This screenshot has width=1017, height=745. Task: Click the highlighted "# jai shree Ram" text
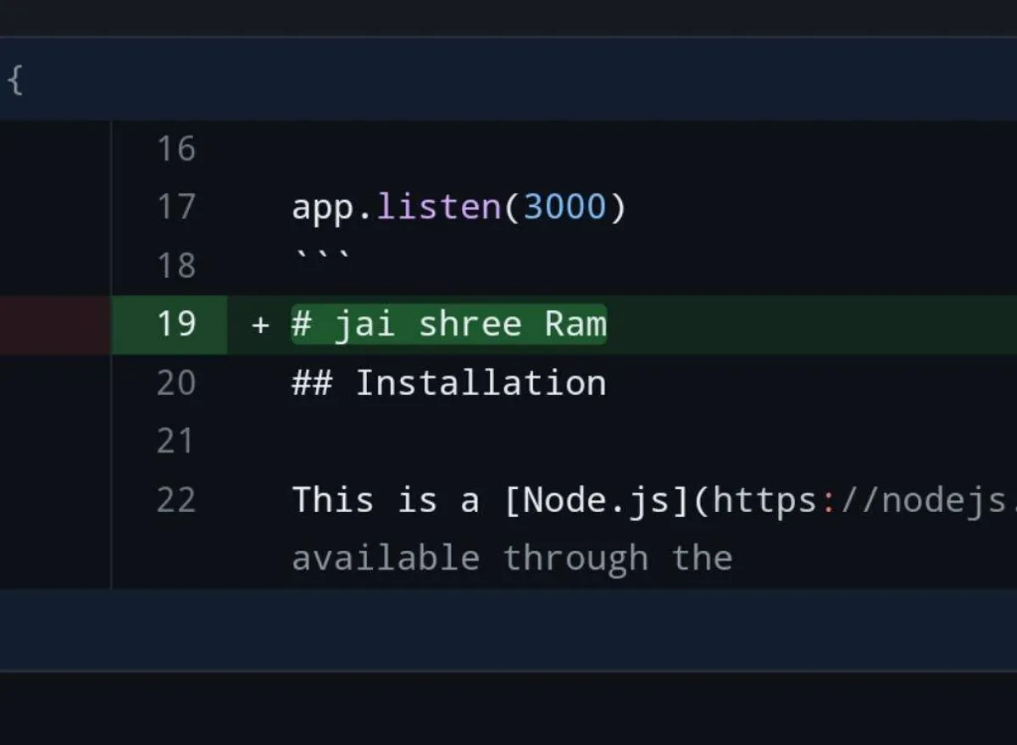[449, 324]
